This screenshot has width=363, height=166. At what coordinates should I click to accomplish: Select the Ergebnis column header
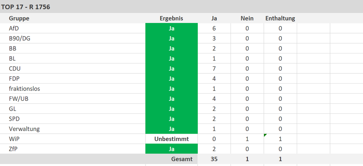(171, 18)
